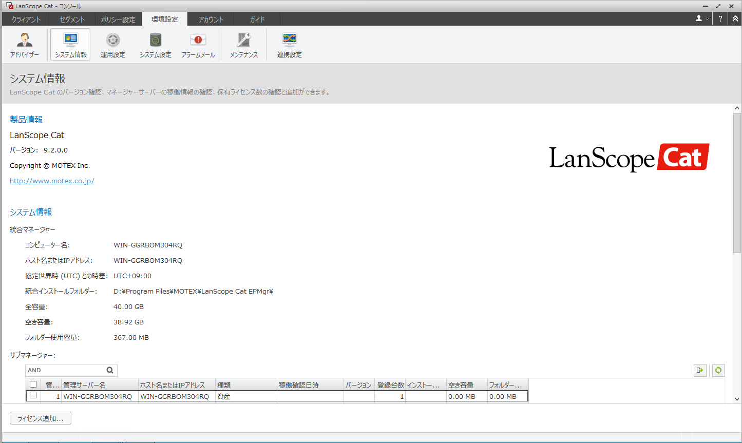742x443 pixels.
Task: Select all rows via header checkbox
Action: 33,384
